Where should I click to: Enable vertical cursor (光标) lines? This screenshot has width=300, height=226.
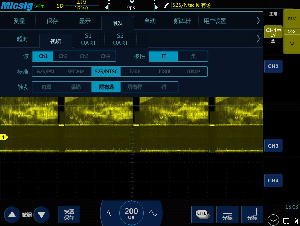[252, 214]
